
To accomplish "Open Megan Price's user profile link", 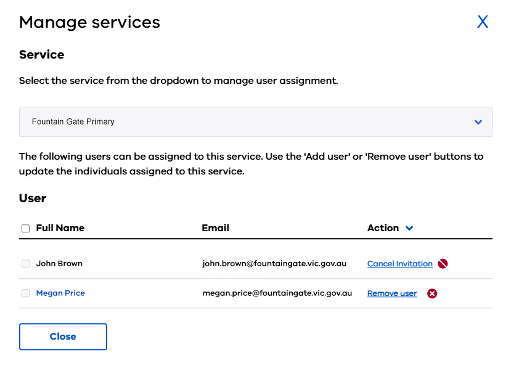I will point(60,293).
